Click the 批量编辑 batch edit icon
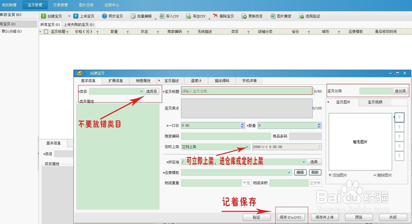This screenshot has width=412, height=224. [133, 16]
